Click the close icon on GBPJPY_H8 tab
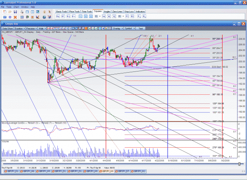Image resolution: width=247 pixels, height=180 pixels. point(21,171)
